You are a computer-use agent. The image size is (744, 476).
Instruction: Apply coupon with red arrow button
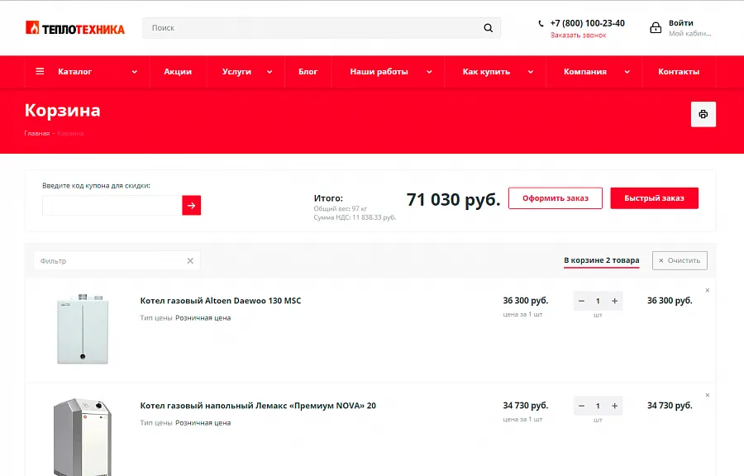pyautogui.click(x=191, y=205)
